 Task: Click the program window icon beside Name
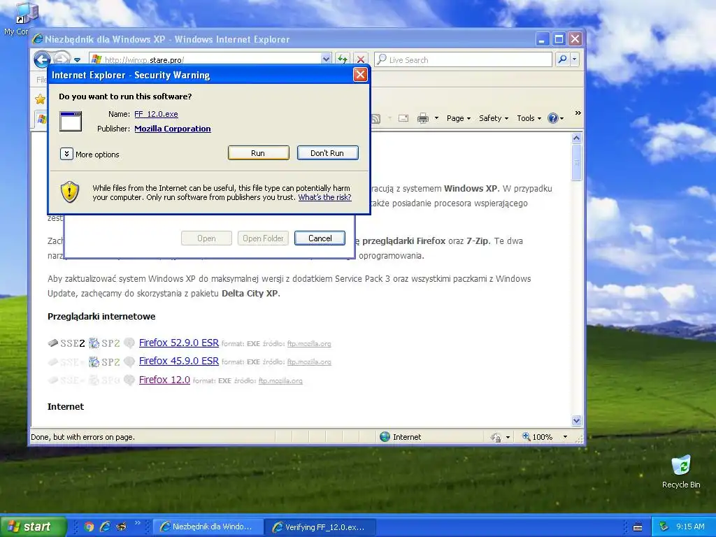(71, 122)
